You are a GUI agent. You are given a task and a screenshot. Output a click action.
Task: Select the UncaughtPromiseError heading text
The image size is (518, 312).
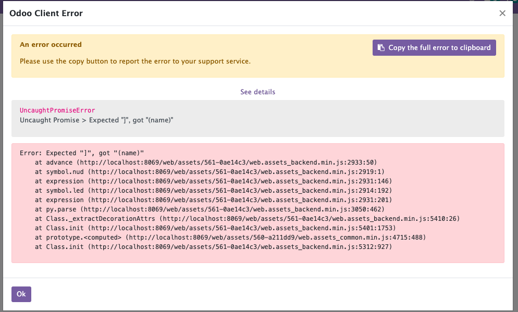tap(57, 110)
